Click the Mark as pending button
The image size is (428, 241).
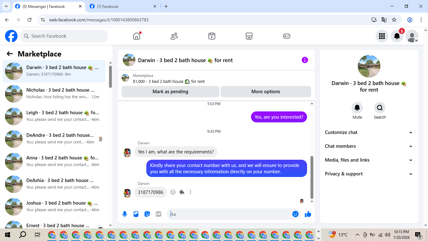tap(170, 92)
